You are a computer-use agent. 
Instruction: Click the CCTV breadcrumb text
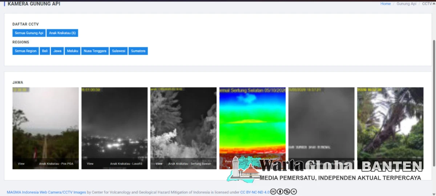[427, 4]
